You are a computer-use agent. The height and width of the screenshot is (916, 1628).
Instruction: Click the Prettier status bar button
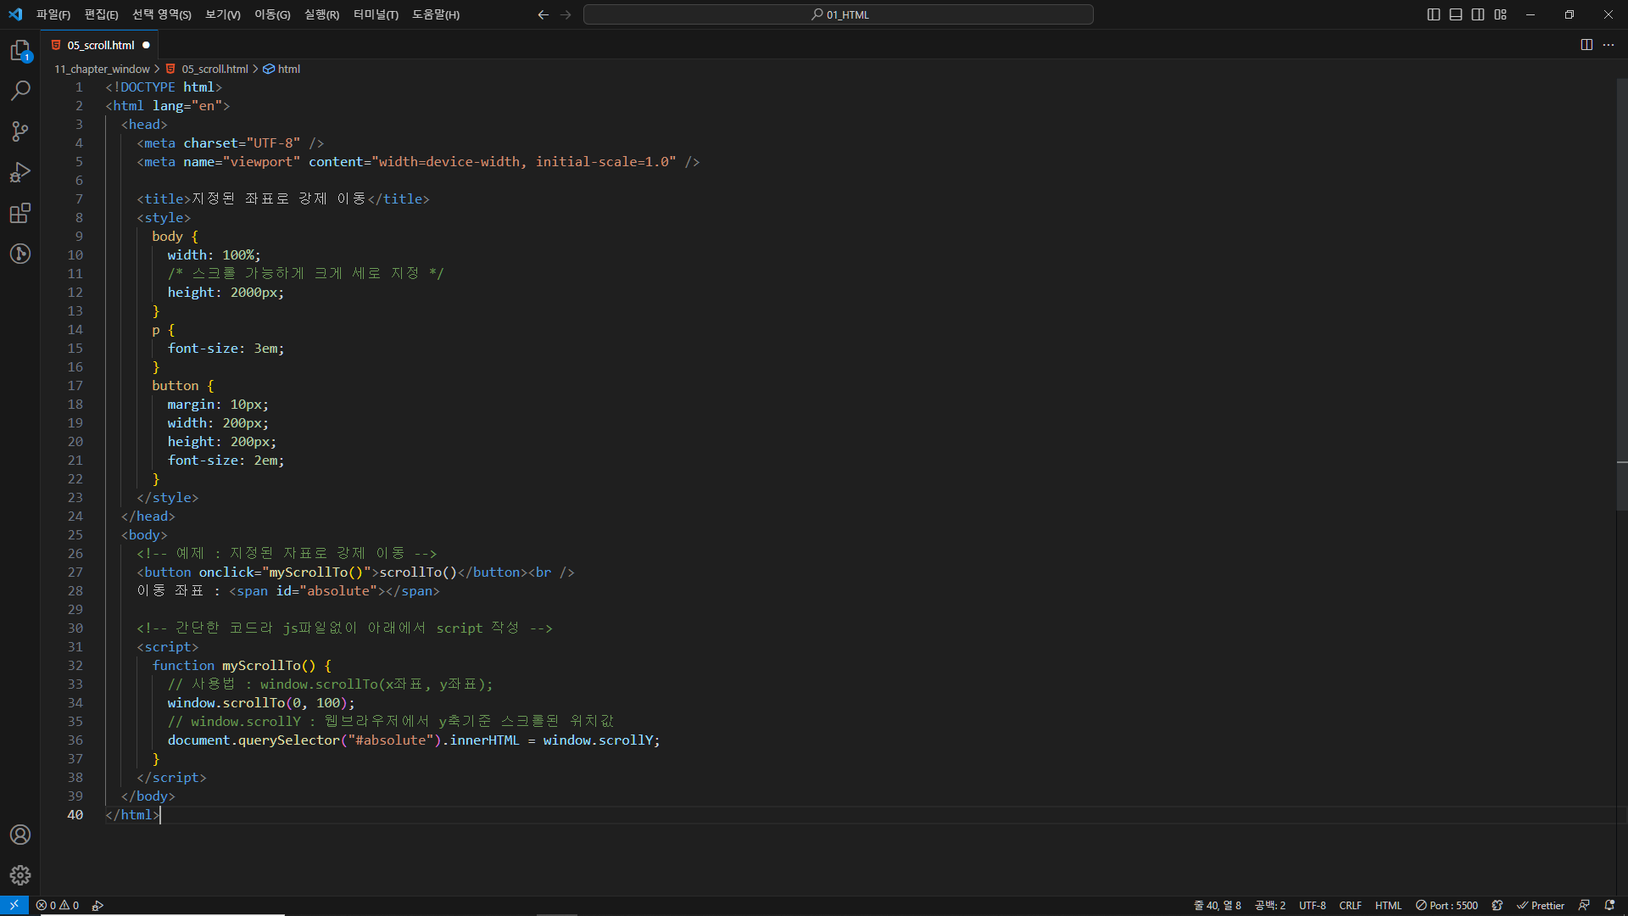[x=1541, y=905]
